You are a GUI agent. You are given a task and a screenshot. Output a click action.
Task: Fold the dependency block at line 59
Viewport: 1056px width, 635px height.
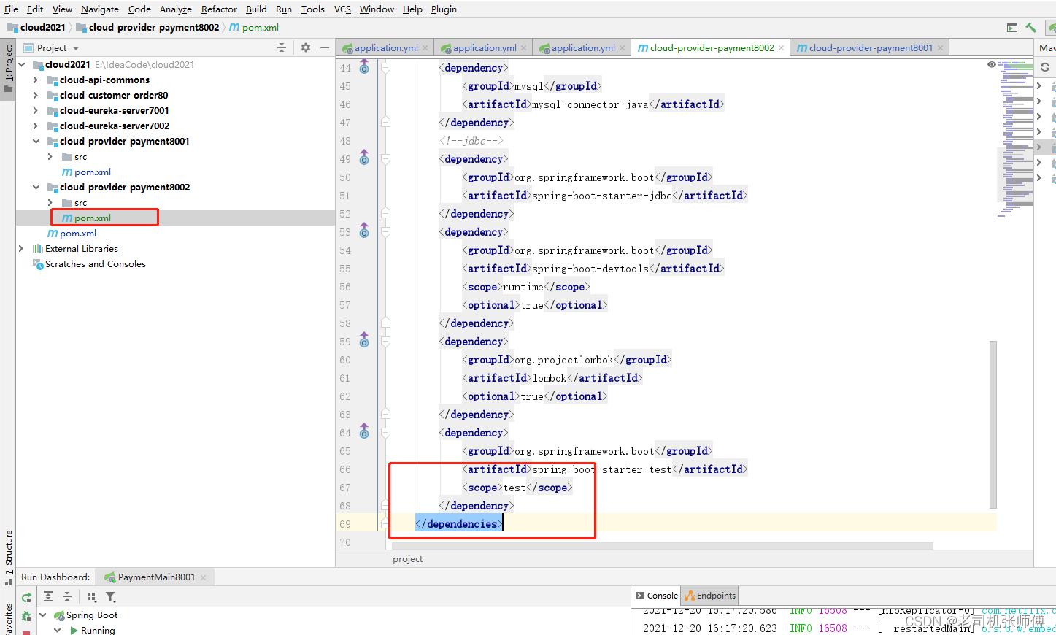pos(386,341)
